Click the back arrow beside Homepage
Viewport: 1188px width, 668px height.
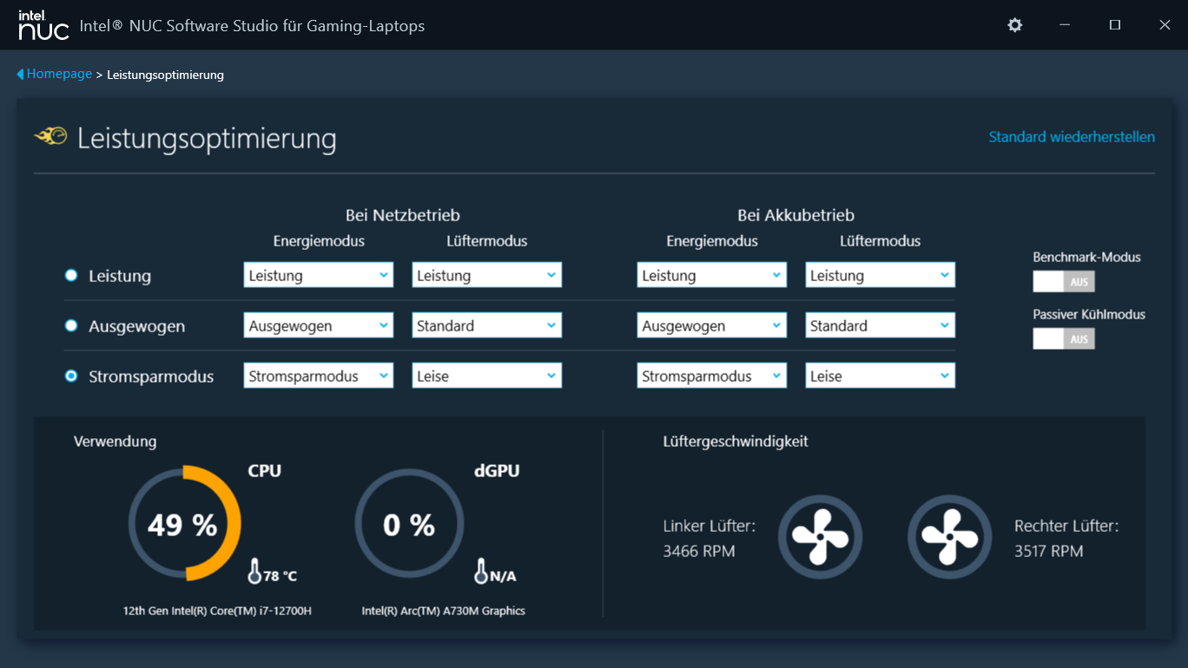coord(20,75)
